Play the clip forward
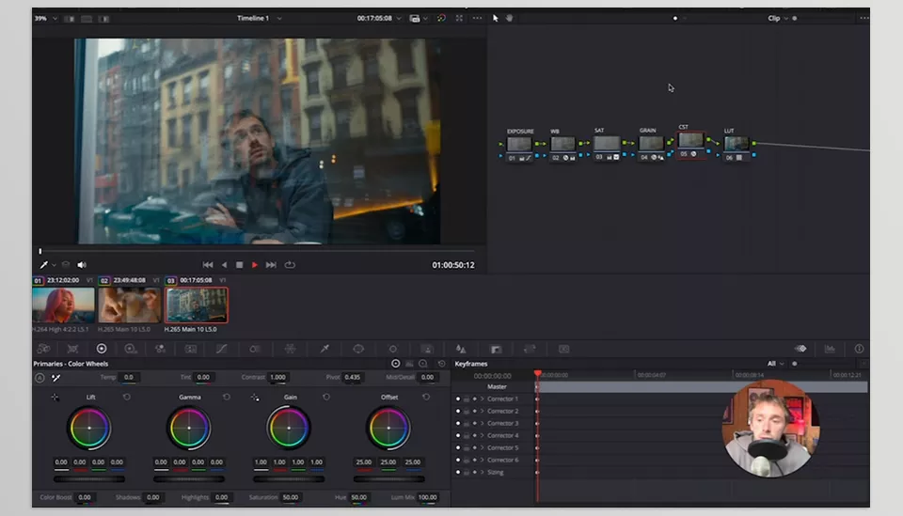The width and height of the screenshot is (903, 516). click(x=255, y=265)
